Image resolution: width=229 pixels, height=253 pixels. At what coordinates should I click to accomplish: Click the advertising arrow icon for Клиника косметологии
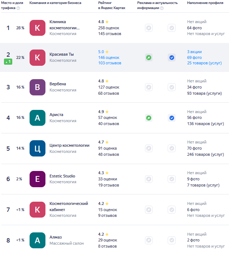coord(149,28)
